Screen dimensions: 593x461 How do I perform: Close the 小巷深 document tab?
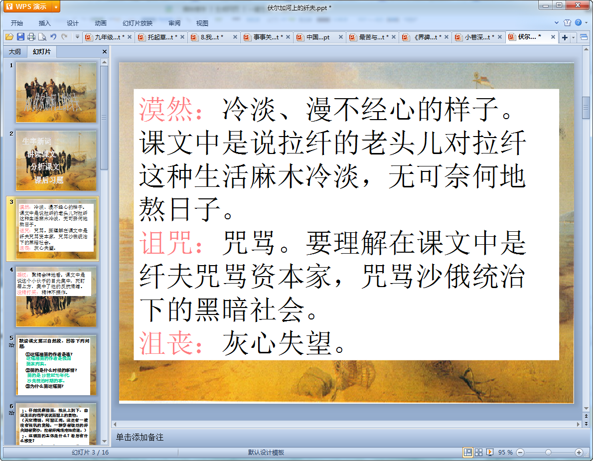point(500,37)
